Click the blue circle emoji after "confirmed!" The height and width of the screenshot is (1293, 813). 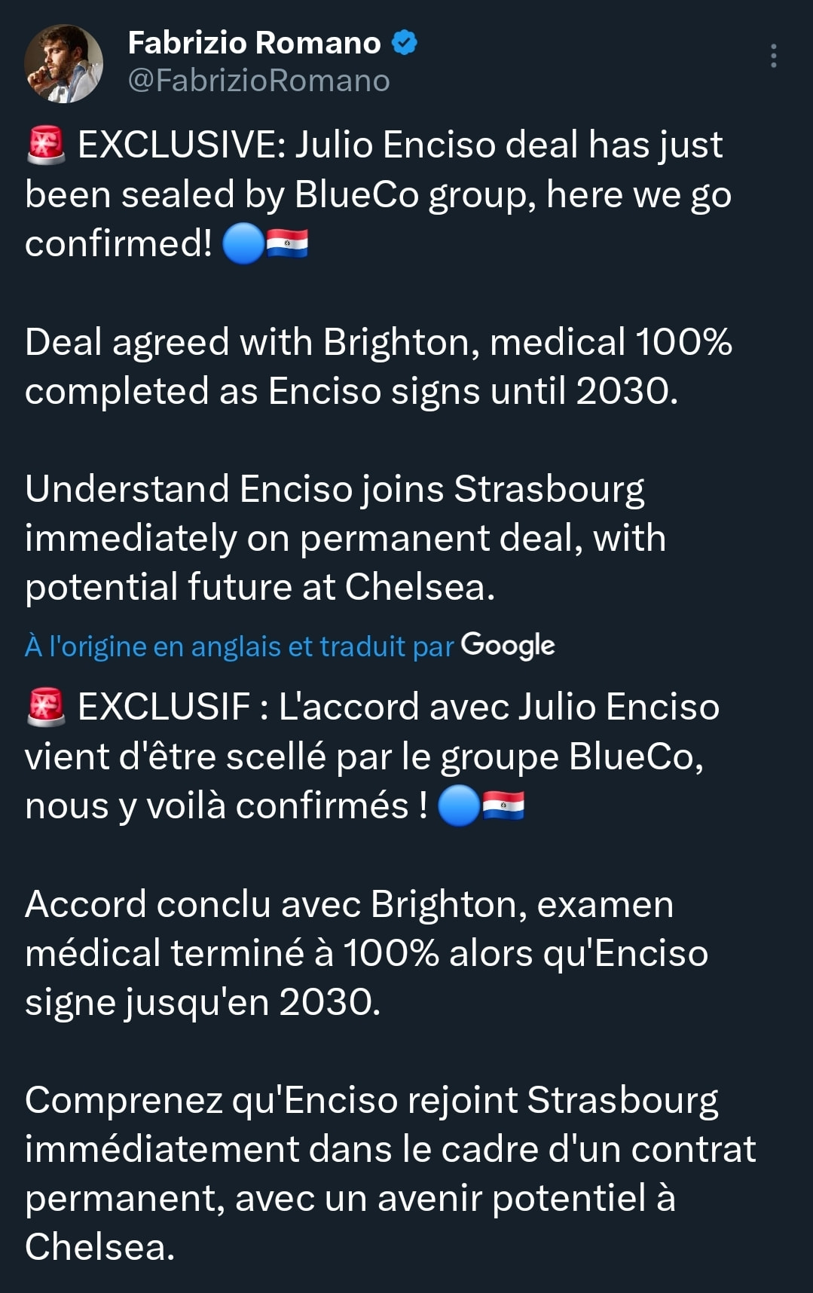click(243, 244)
